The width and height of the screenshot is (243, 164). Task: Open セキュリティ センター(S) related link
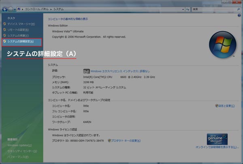(x=22, y=151)
